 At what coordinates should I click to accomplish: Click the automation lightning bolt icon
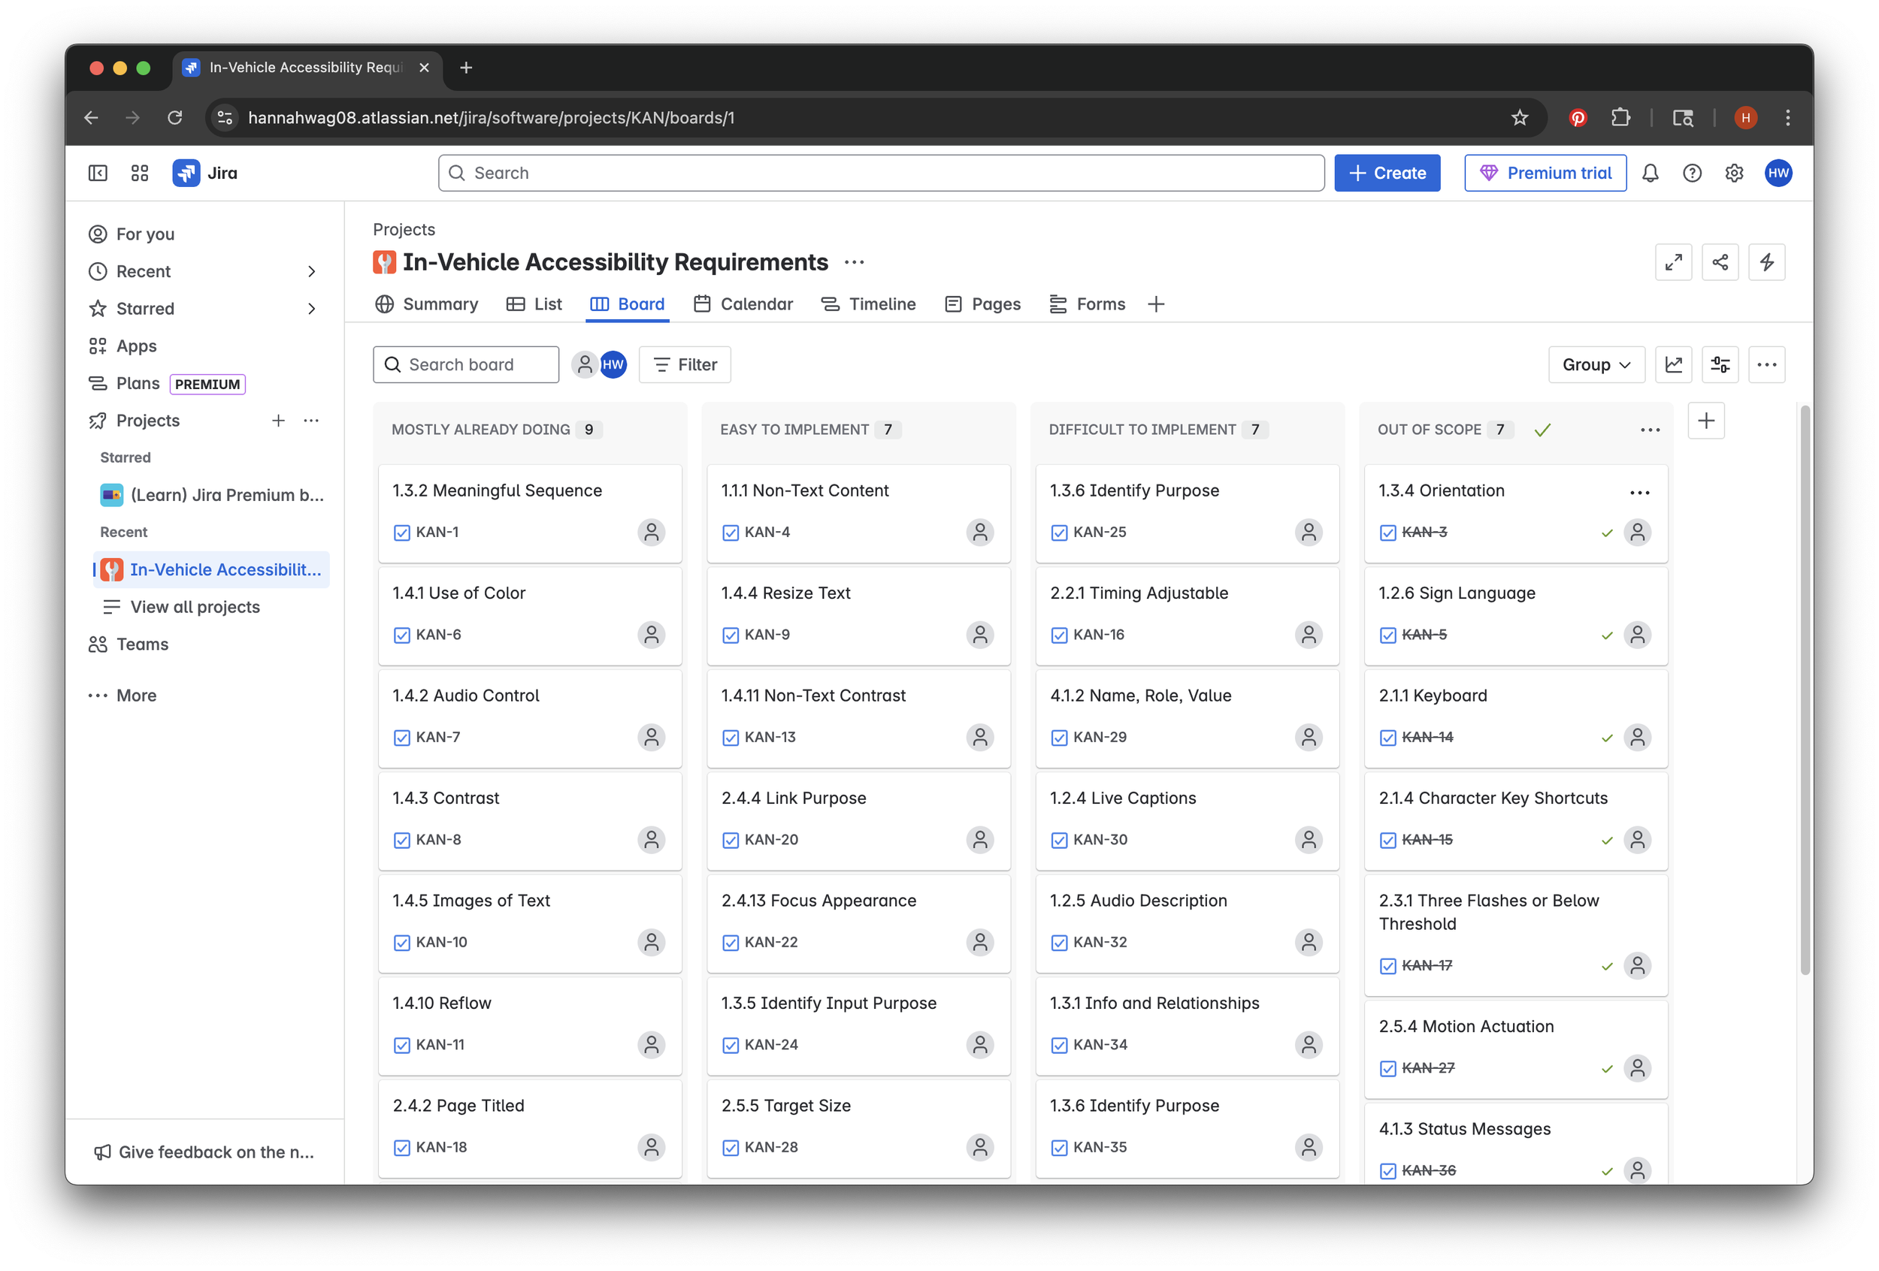(x=1766, y=262)
